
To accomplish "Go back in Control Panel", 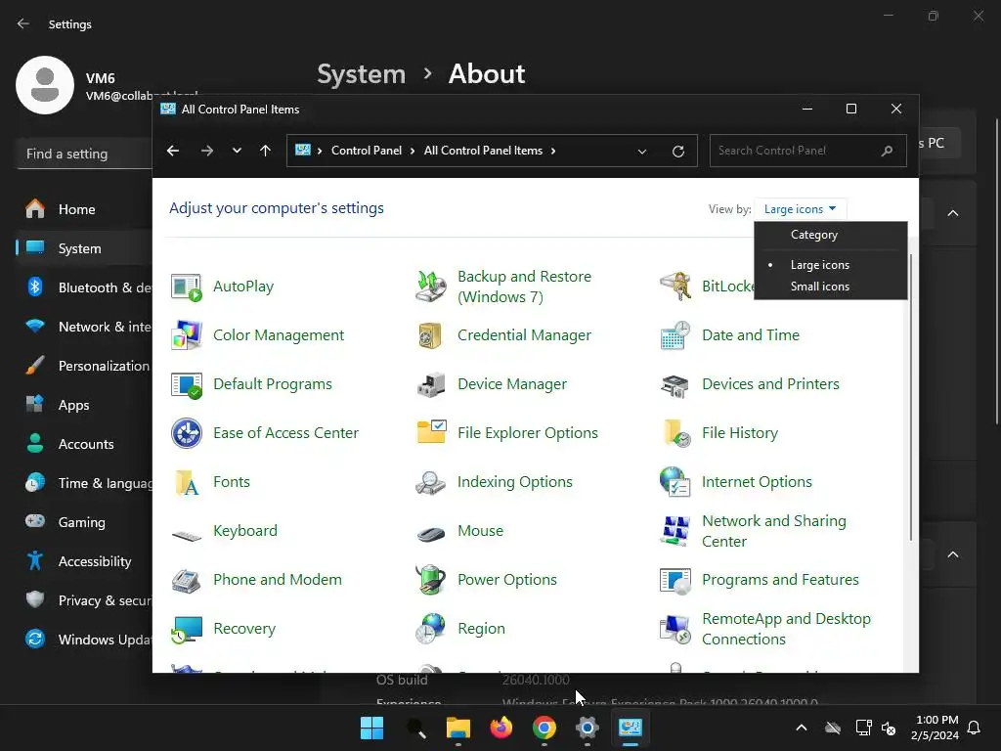I will pyautogui.click(x=173, y=151).
